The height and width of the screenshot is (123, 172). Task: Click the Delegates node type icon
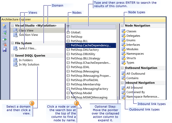123,36
